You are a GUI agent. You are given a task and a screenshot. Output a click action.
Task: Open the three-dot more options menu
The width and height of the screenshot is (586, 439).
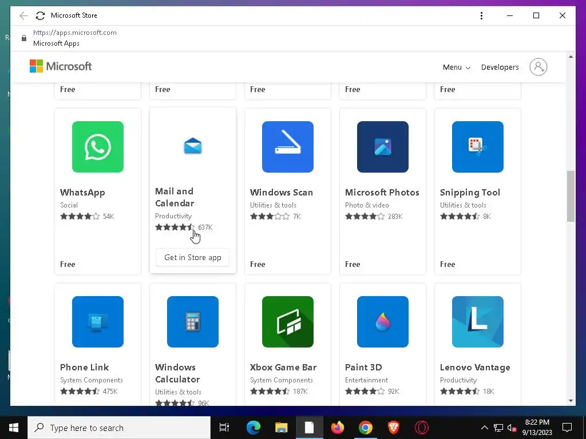[x=481, y=15]
